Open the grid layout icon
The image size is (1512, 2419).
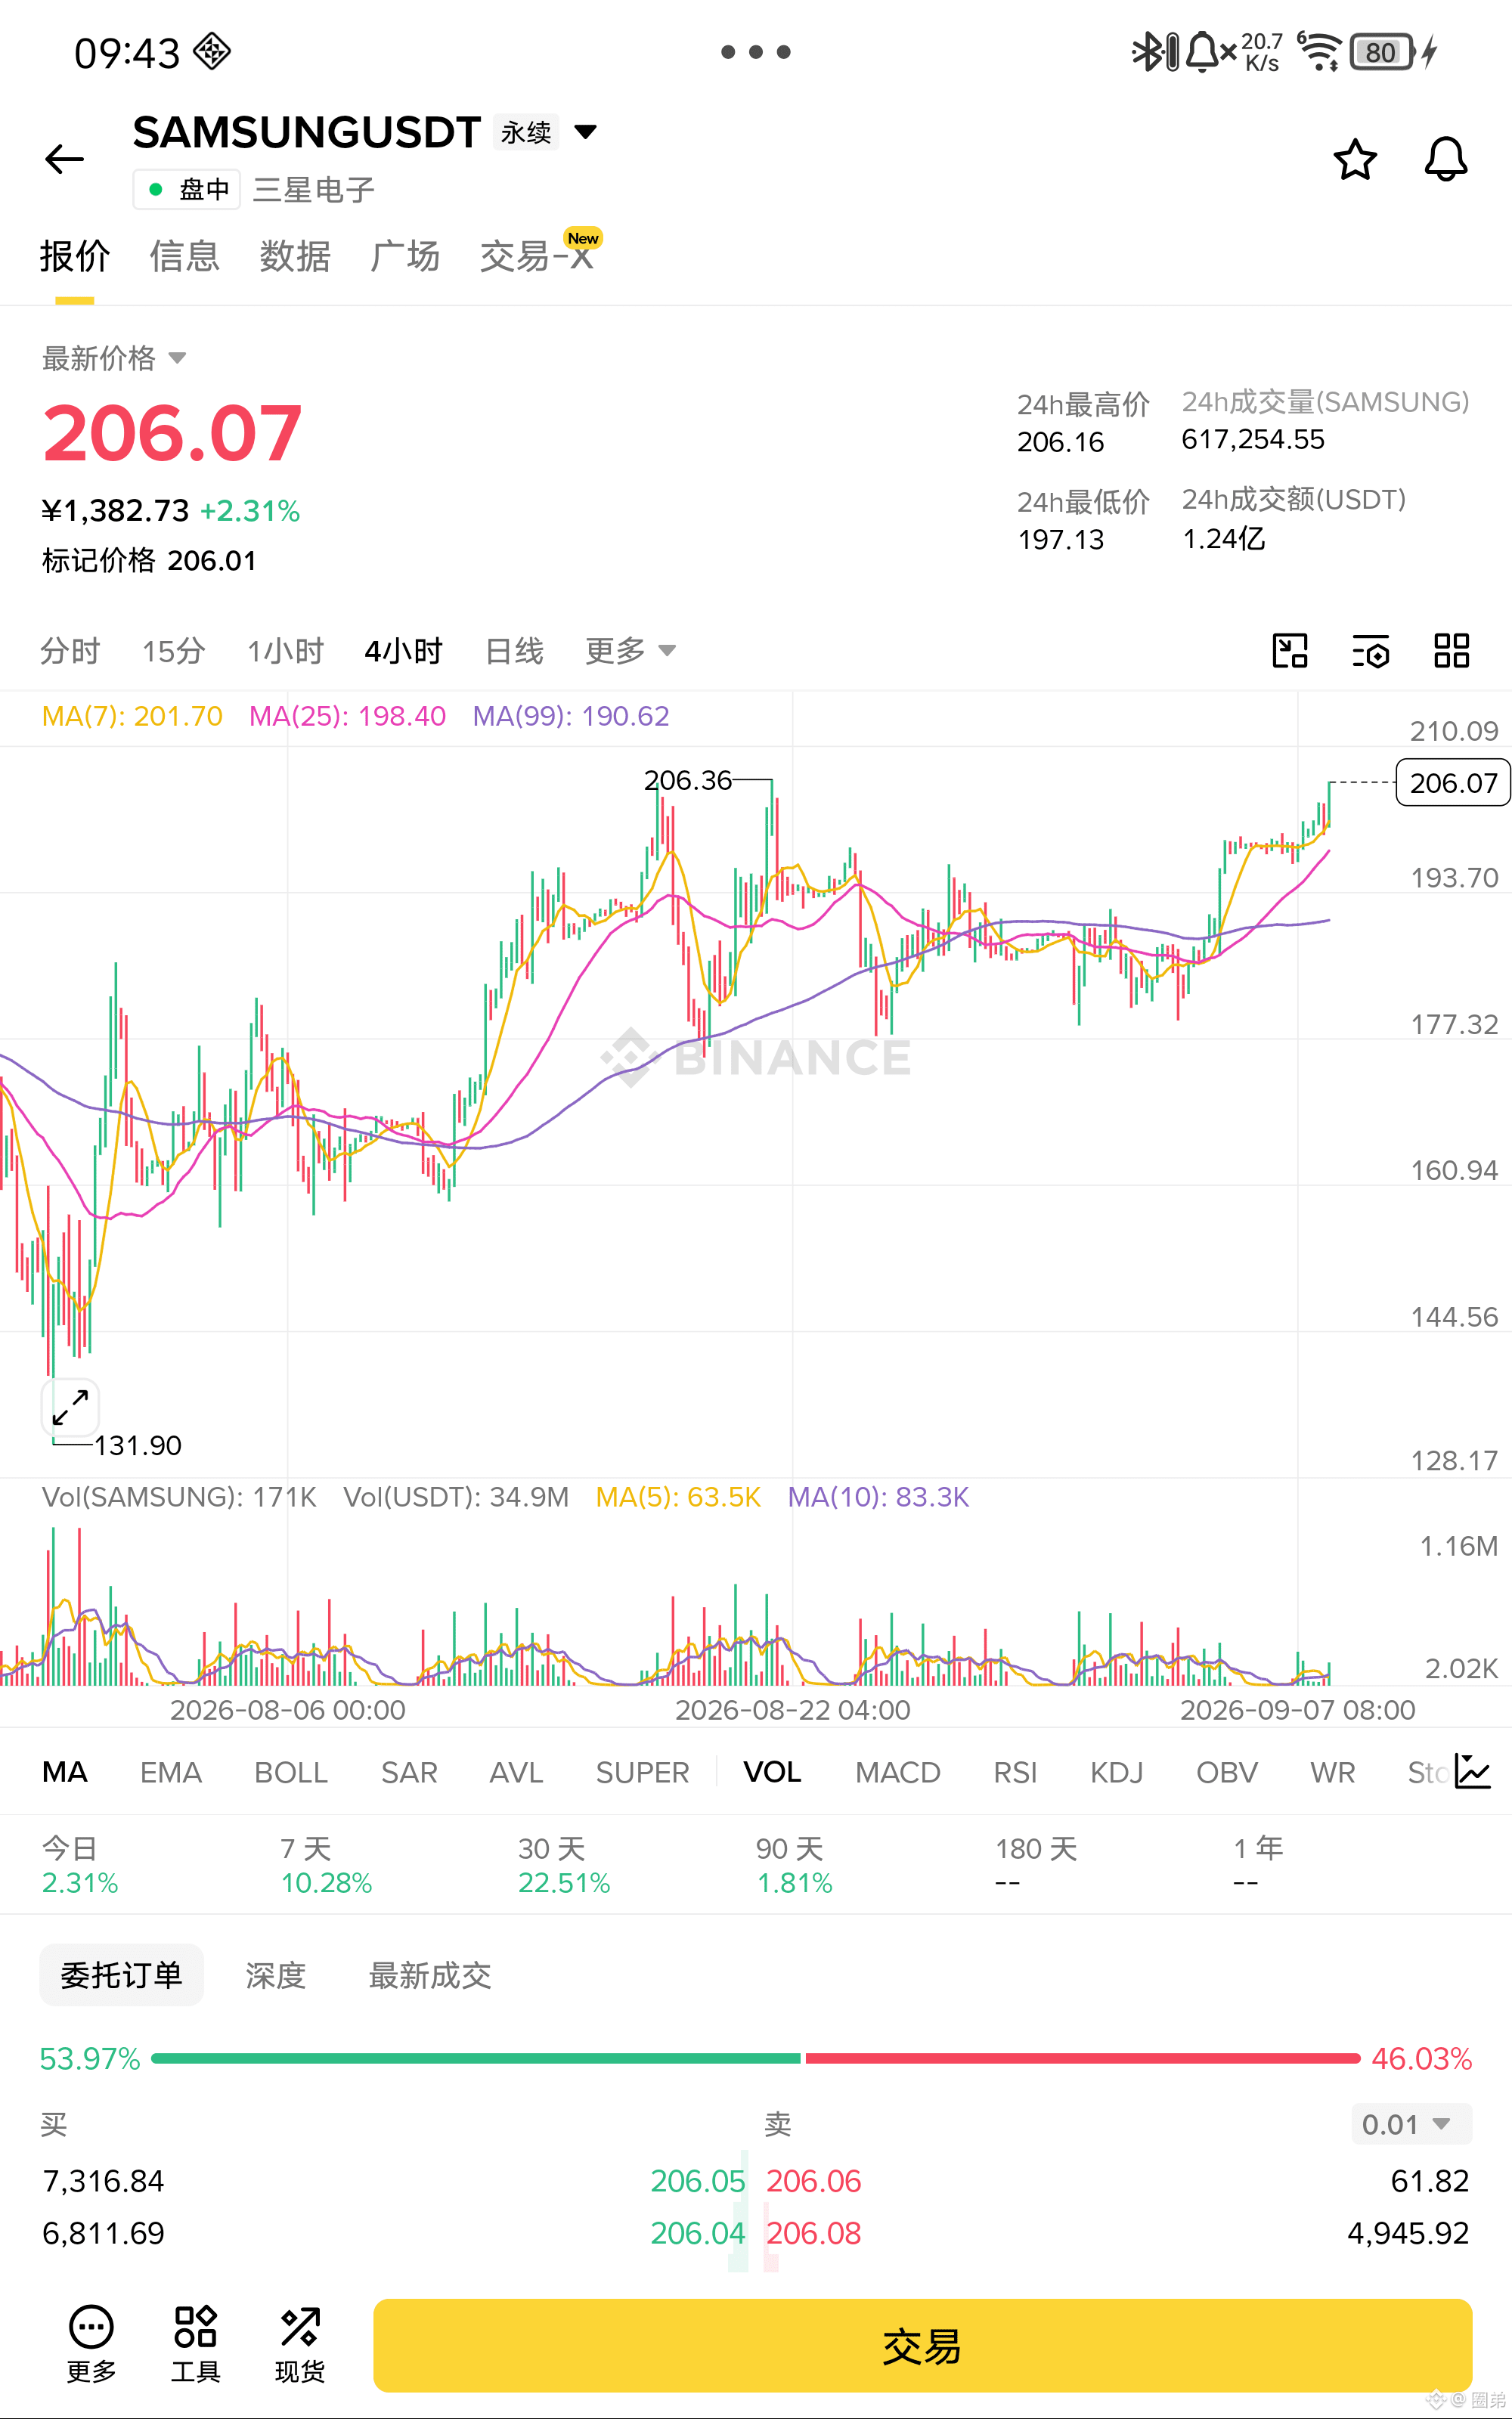click(x=1451, y=651)
